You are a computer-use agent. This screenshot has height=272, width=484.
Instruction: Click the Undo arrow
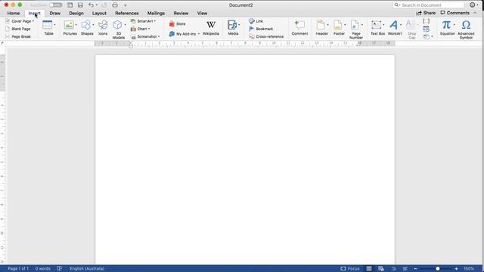tap(91, 5)
